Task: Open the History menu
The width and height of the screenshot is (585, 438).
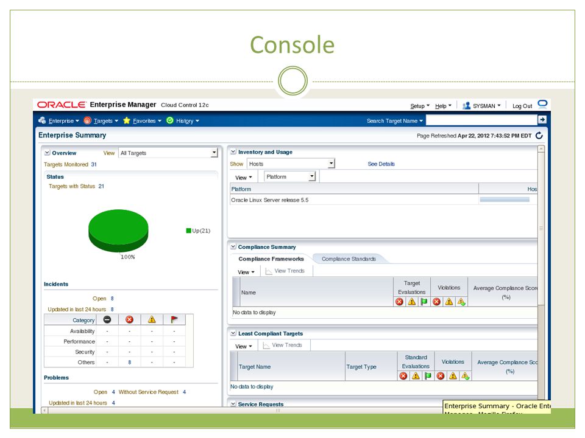Action: tap(187, 121)
